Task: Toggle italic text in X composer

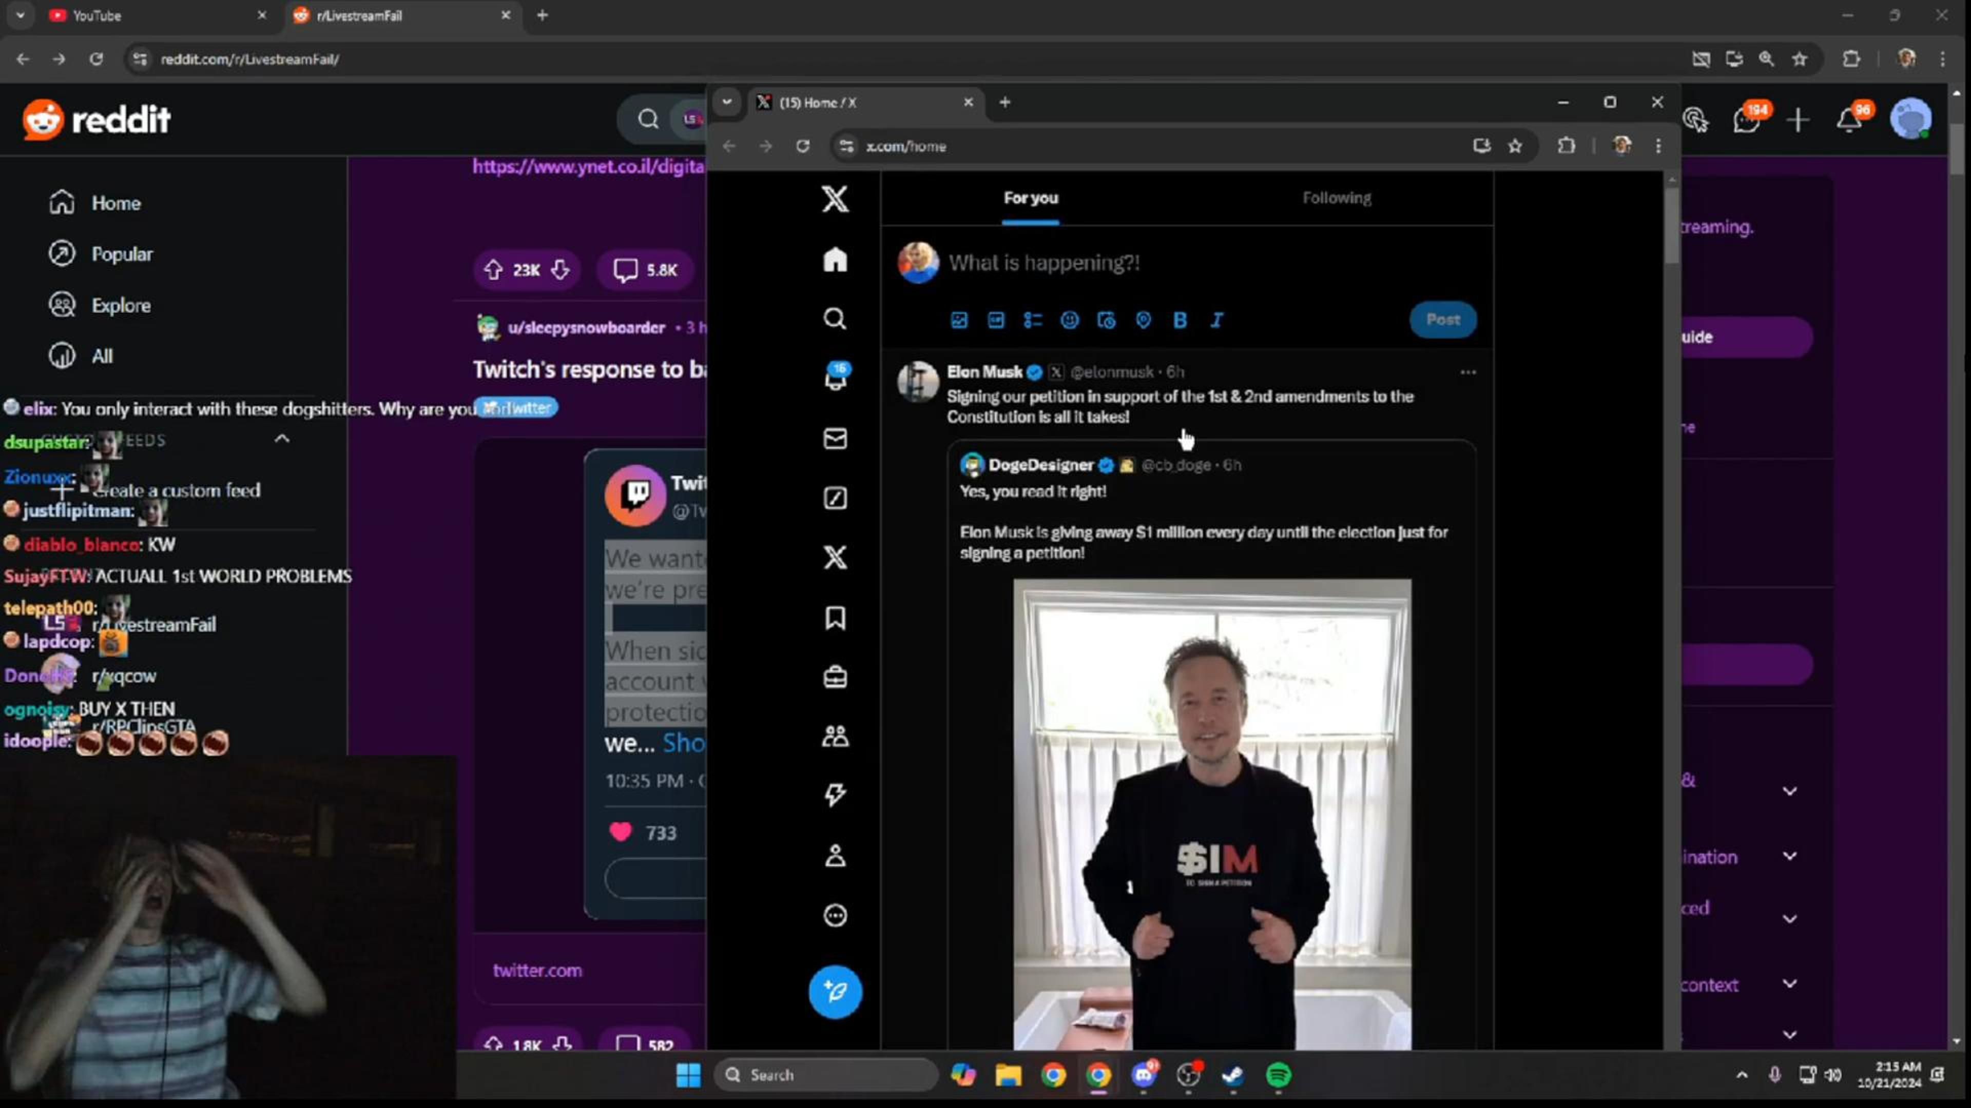Action: [1216, 321]
